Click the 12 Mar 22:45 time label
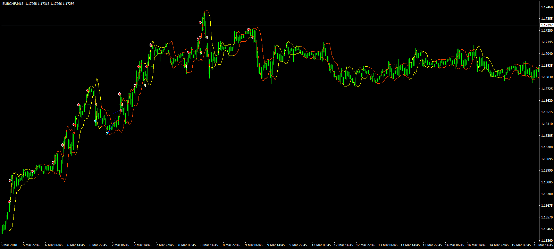The width and height of the screenshot is (554, 249). 366,245
